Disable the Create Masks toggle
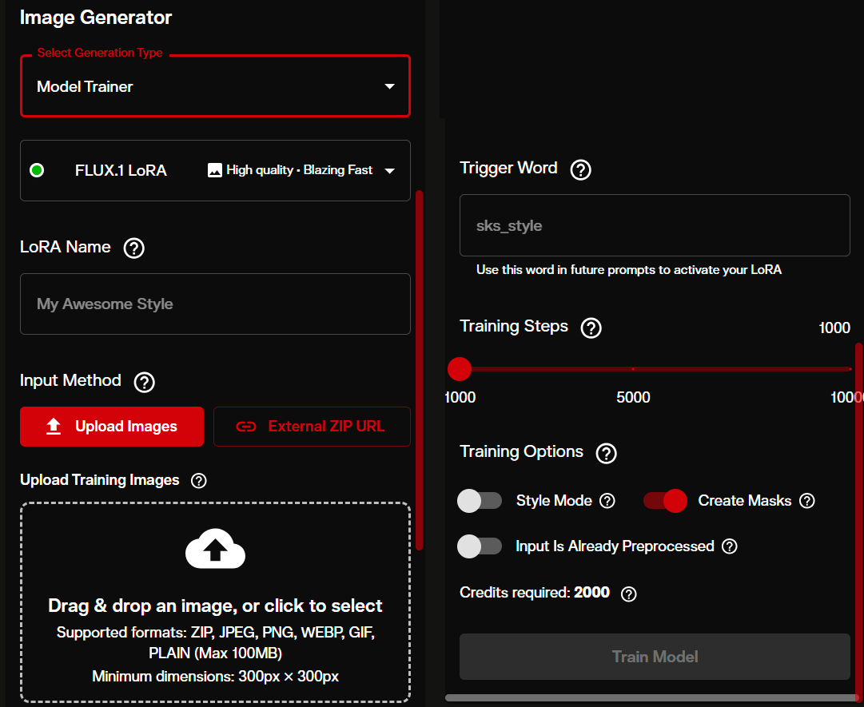864x707 pixels. [x=664, y=500]
